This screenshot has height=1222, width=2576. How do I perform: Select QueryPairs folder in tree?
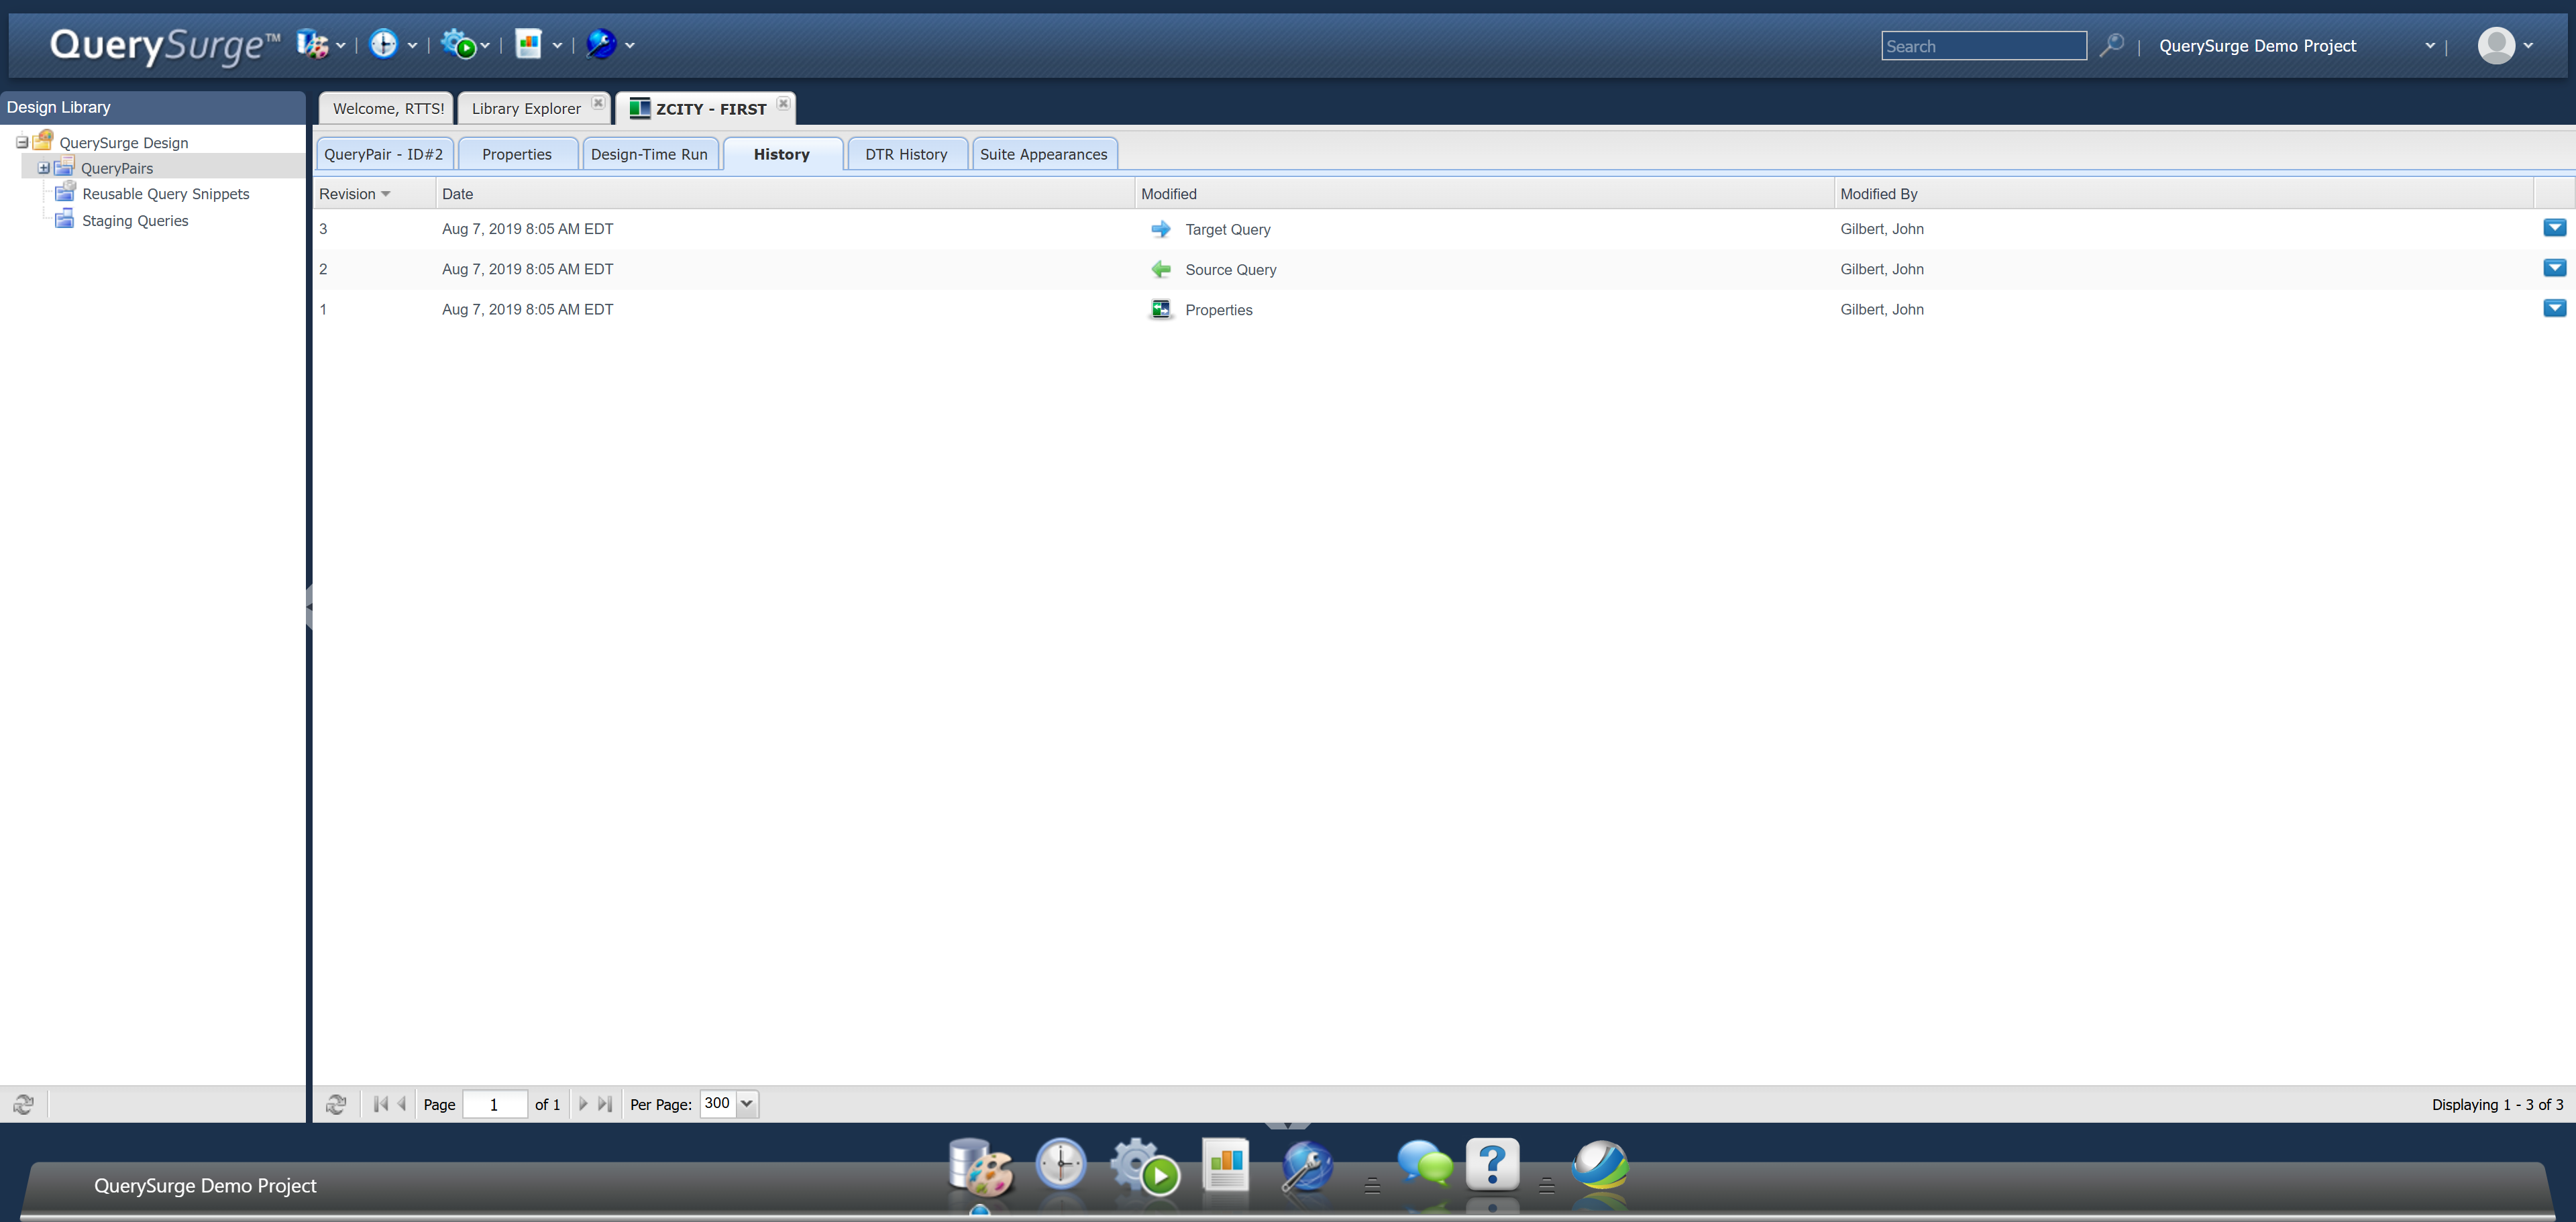117,168
